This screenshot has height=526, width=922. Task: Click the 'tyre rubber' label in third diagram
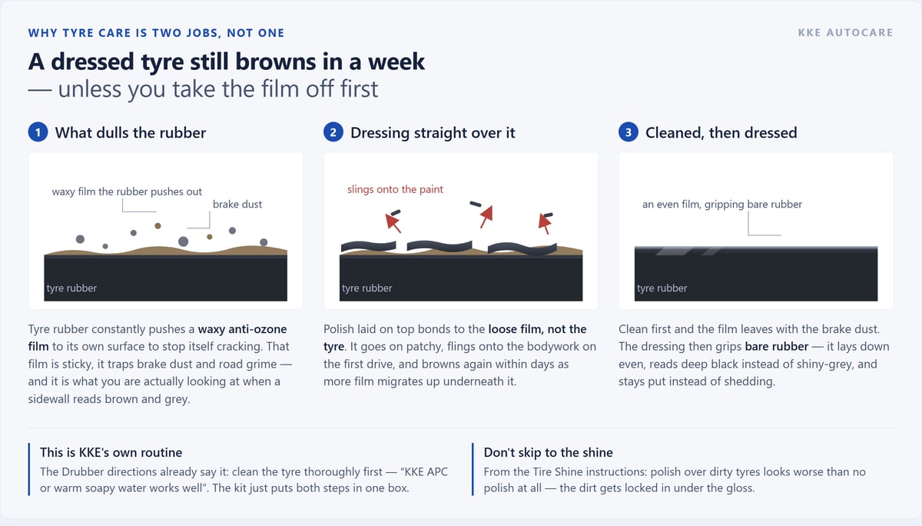tap(662, 288)
